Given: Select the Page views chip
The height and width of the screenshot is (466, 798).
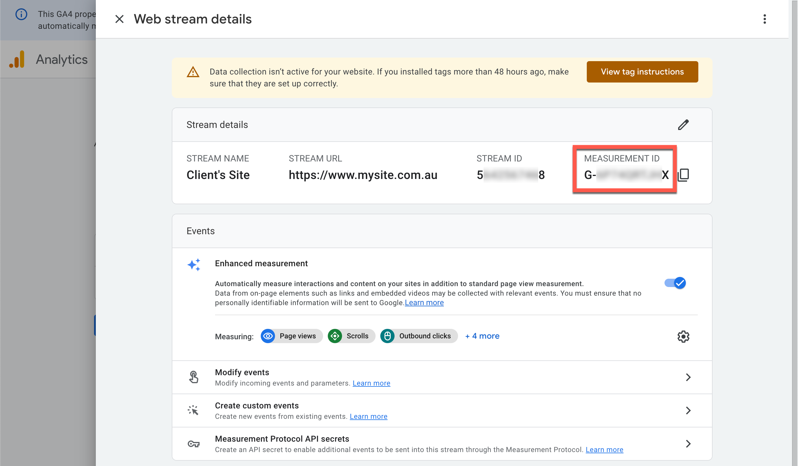Looking at the screenshot, I should pyautogui.click(x=291, y=336).
